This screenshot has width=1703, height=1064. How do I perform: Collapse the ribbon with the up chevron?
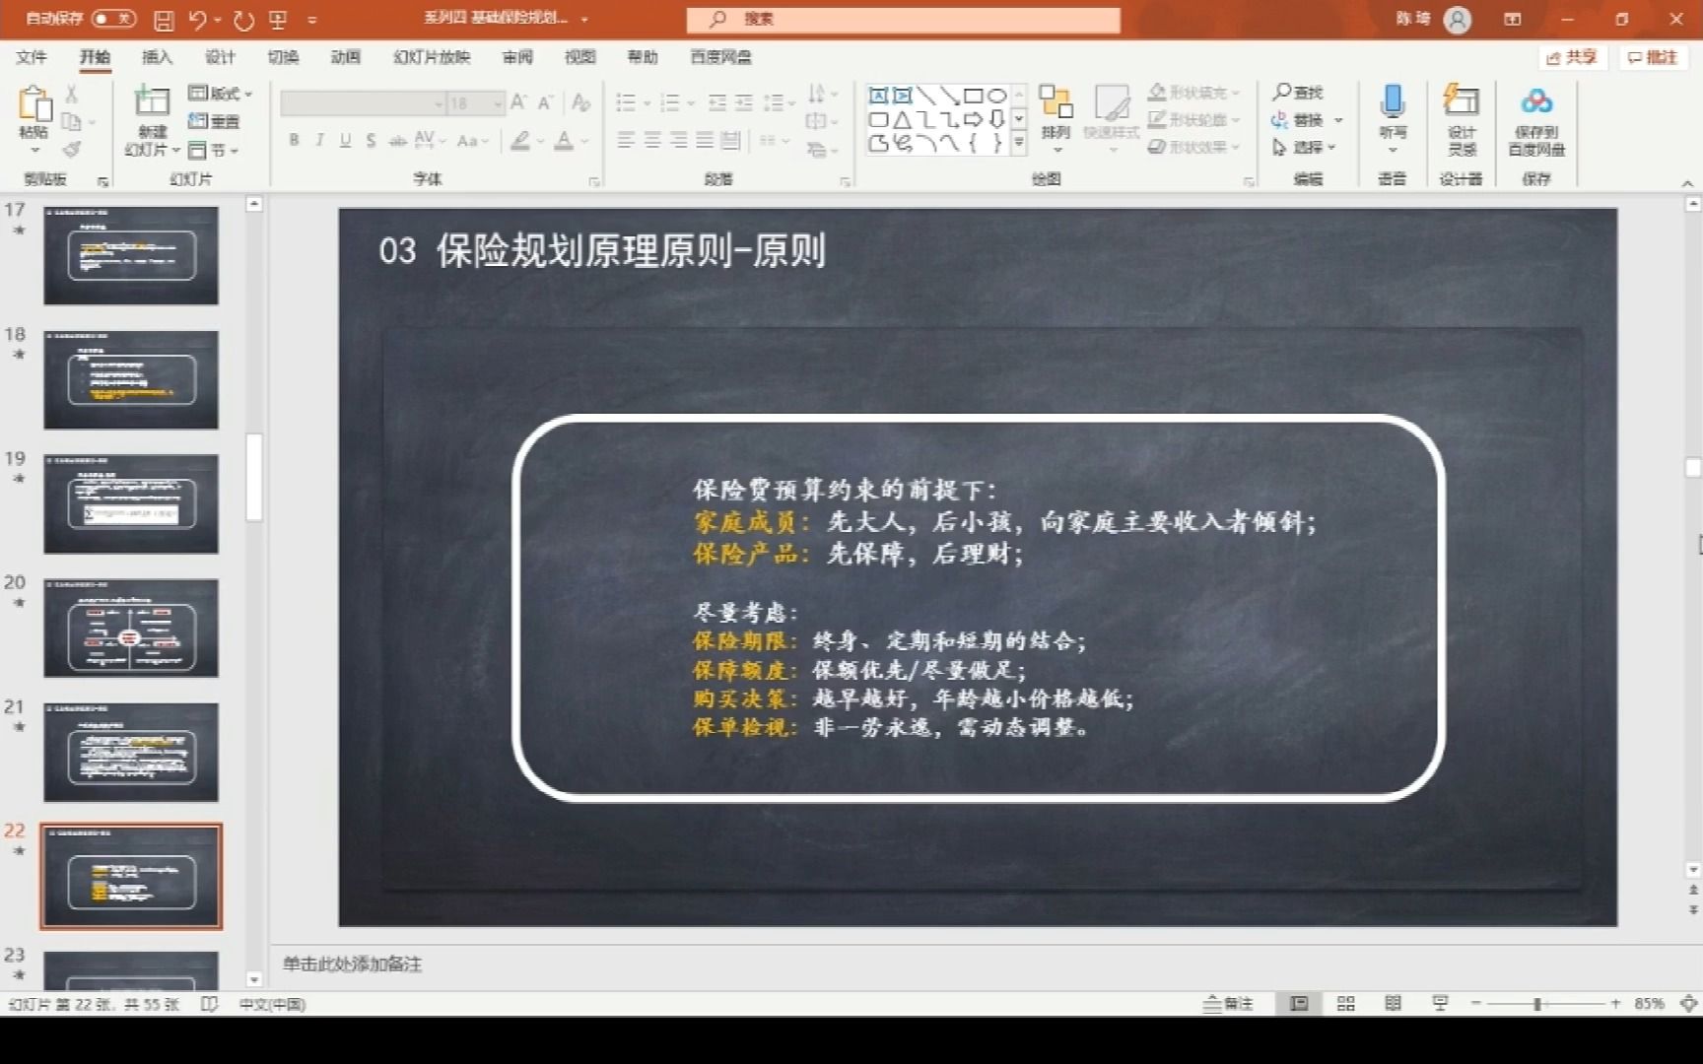(x=1687, y=183)
